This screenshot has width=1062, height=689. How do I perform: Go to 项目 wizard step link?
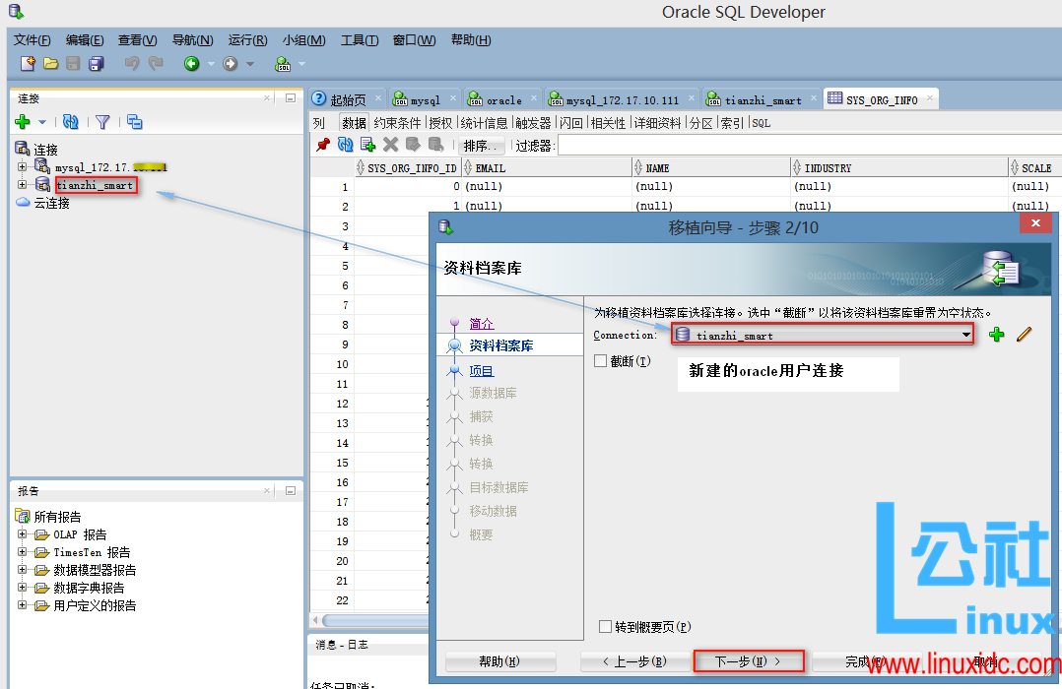click(x=482, y=370)
